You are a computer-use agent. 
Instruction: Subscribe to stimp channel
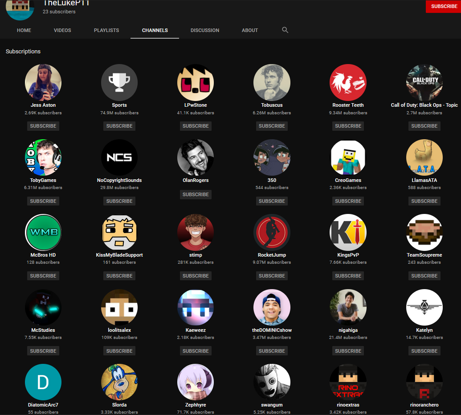(196, 276)
